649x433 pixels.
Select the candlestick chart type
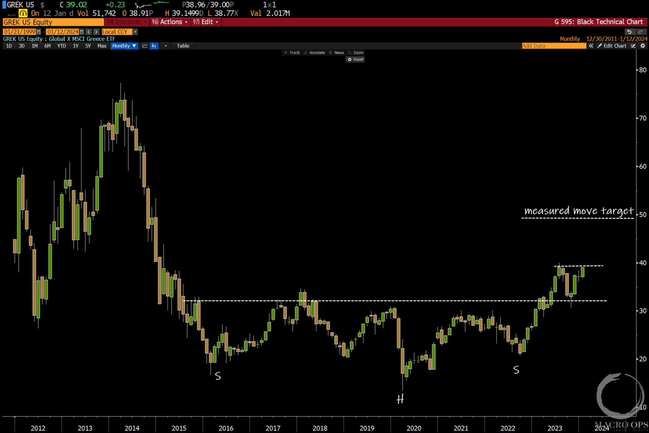154,46
